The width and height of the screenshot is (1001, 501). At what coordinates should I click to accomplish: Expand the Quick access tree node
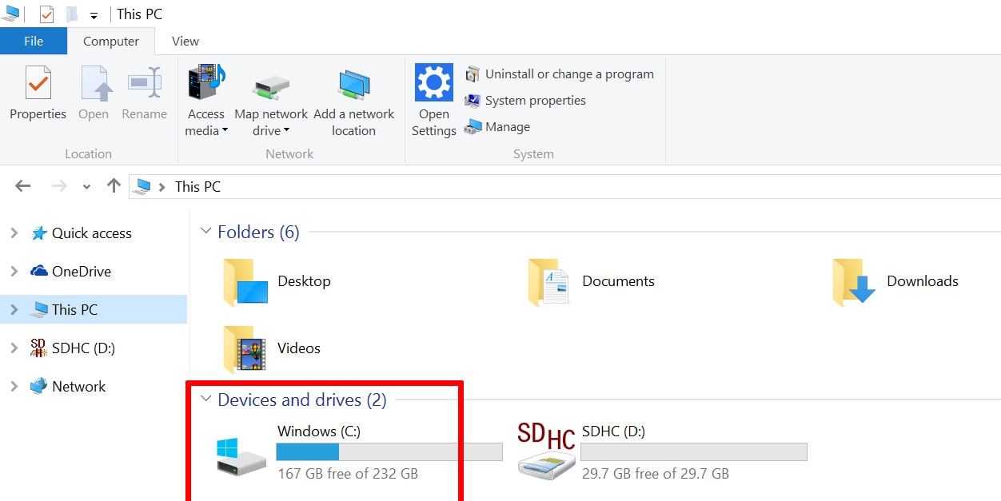pos(14,233)
